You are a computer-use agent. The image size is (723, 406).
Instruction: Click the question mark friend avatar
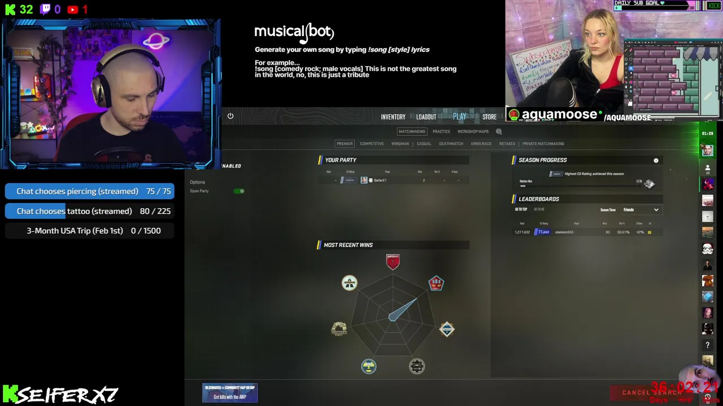(707, 345)
